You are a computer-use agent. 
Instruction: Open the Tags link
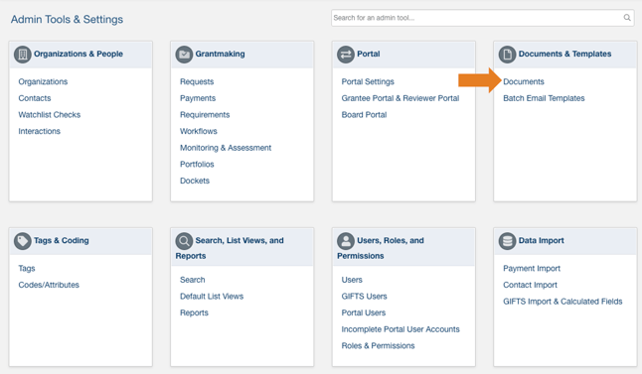pyautogui.click(x=27, y=269)
